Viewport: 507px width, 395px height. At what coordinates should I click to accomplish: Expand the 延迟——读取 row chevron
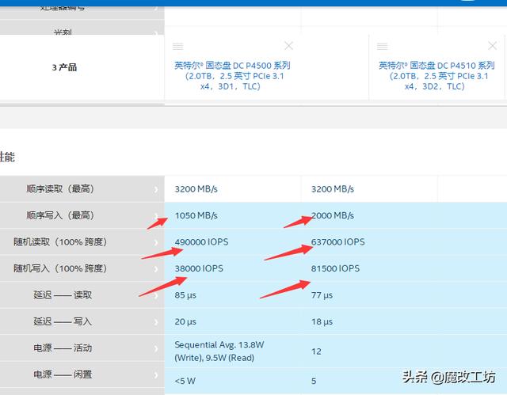click(156, 295)
